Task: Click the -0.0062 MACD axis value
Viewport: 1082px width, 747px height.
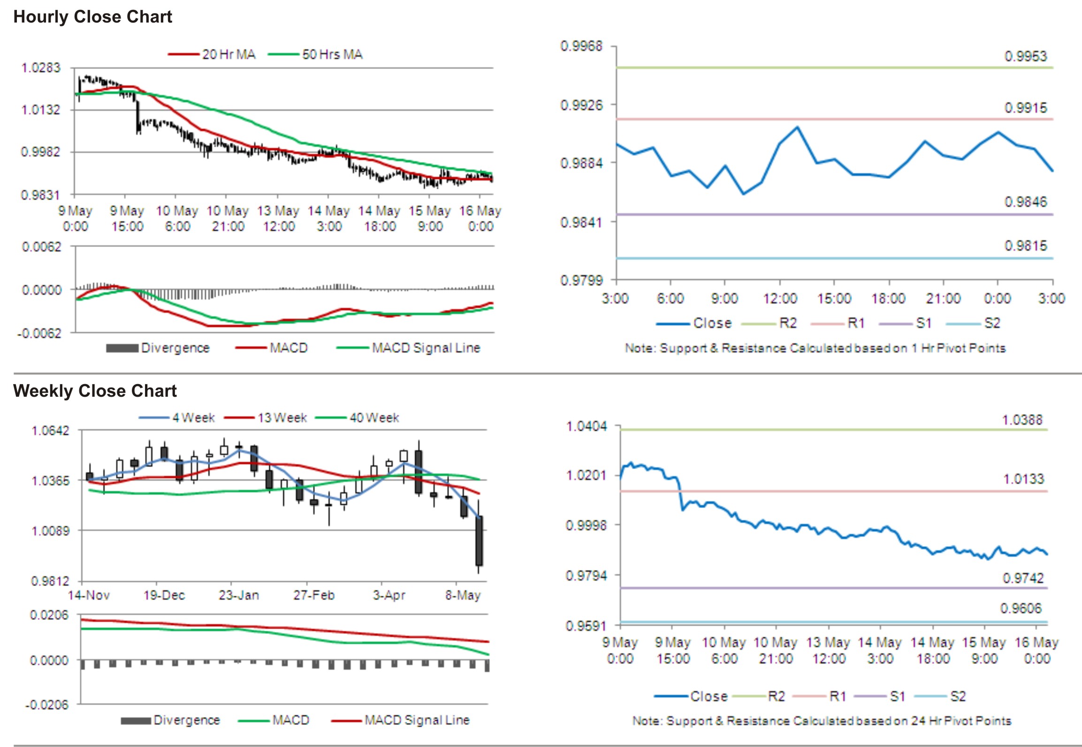Action: (x=39, y=333)
